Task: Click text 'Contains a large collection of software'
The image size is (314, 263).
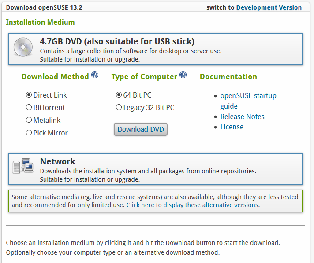Action: coord(94,51)
